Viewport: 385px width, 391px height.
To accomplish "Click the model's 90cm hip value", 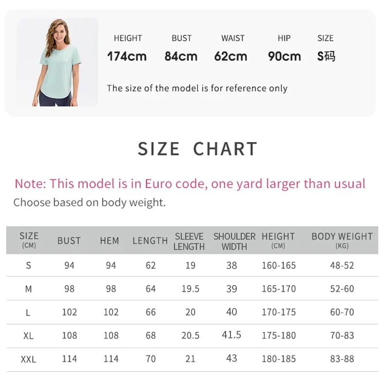I will pos(284,56).
